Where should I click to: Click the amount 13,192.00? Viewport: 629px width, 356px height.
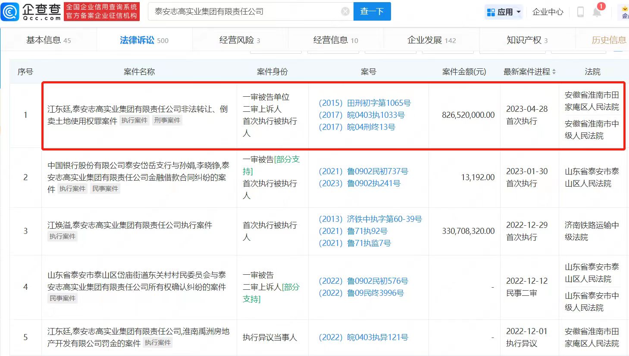click(478, 177)
